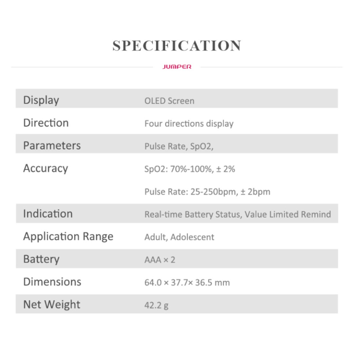Click the Adult, Adolescent value
Image resolution: width=353 pixels, height=353 pixels.
179,237
